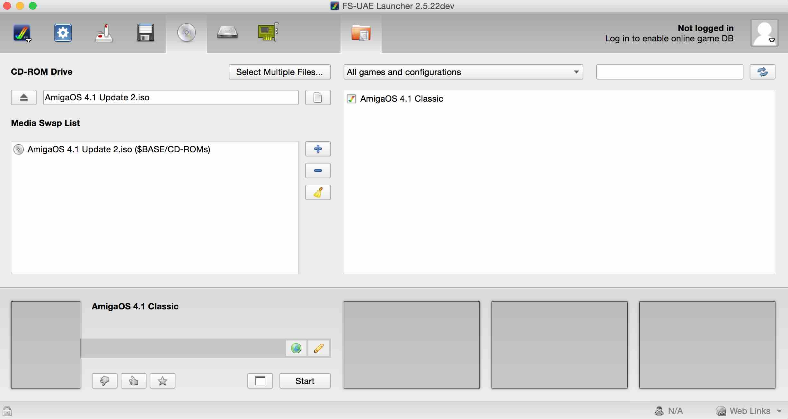The height and width of the screenshot is (419, 788).
Task: Start the AmigaOS 4.1 Classic emulation
Action: click(305, 381)
